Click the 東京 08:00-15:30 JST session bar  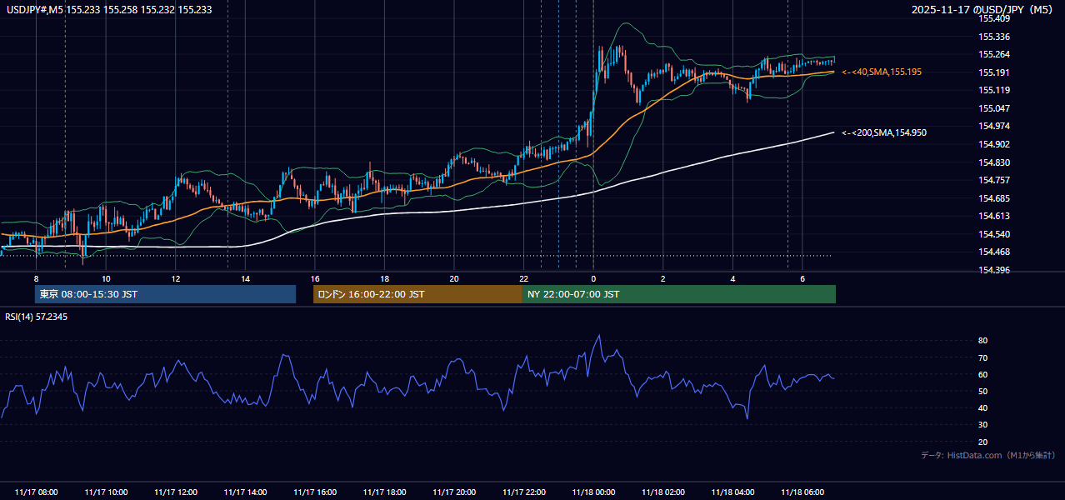[165, 294]
